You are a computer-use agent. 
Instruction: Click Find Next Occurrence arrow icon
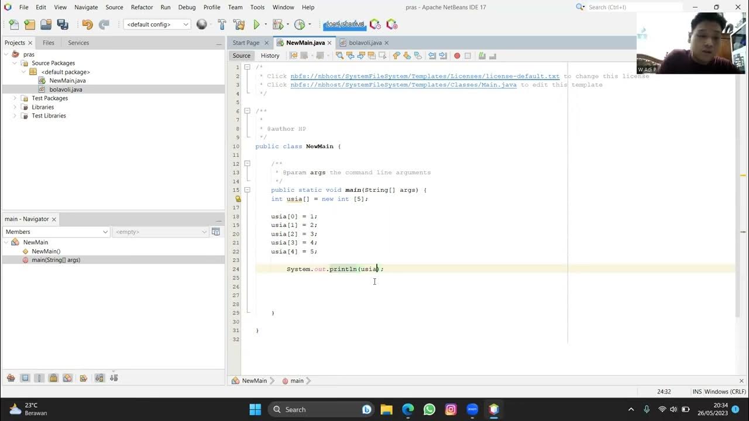[361, 56]
